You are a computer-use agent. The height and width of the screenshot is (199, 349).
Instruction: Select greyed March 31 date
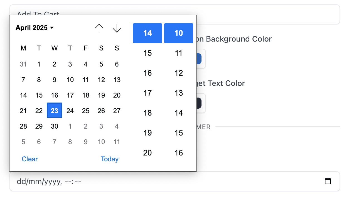[x=23, y=64]
